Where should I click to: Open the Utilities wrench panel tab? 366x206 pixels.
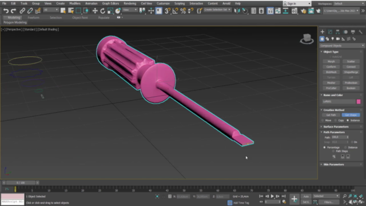360,32
